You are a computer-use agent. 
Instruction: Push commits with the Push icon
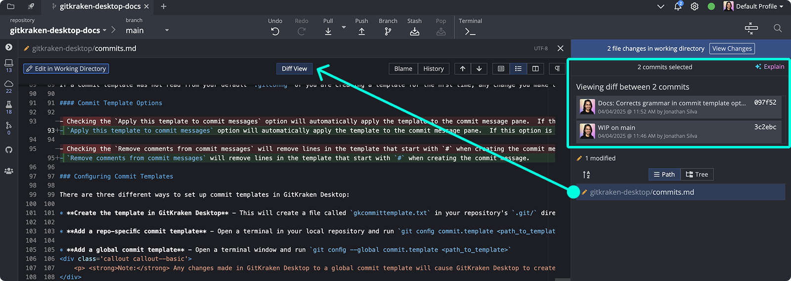point(361,31)
